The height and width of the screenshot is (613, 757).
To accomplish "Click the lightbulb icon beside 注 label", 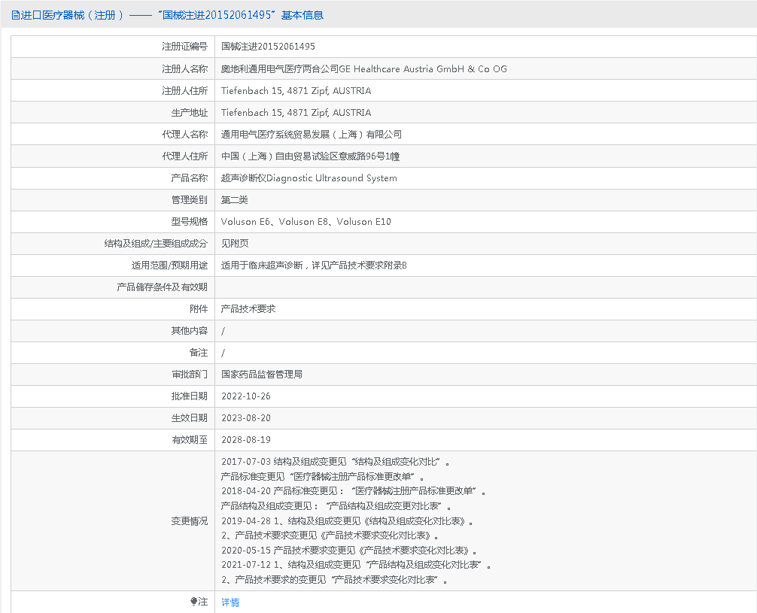I will 193,602.
